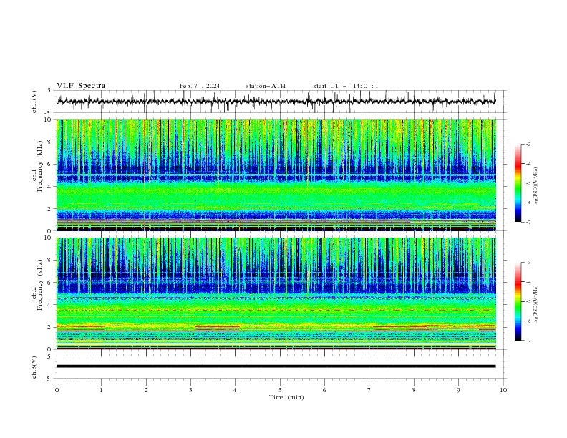Viewport: 567px width, 438px height.
Task: Click the "2" kHz tick of ch.2 spectrogram
Action: pos(51,327)
